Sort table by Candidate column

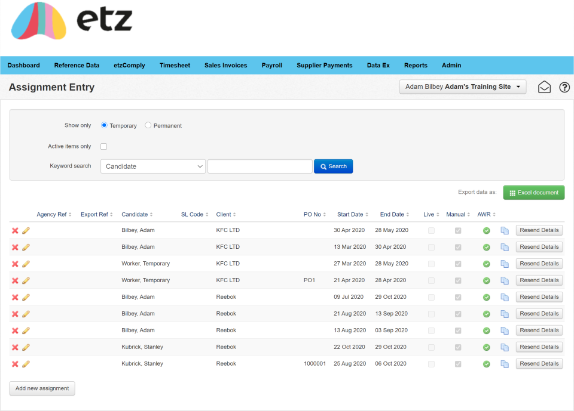coord(137,215)
